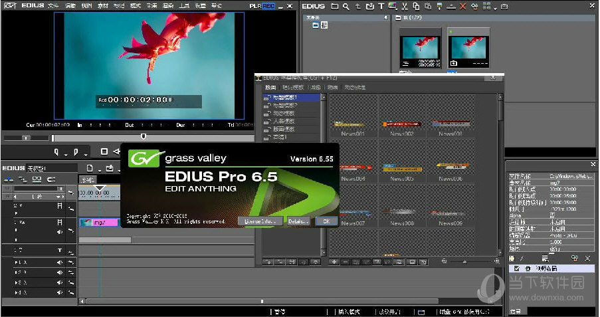The width and height of the screenshot is (600, 317).
Task: Click the plus add icon in title library
Action: pyautogui.click(x=334, y=262)
